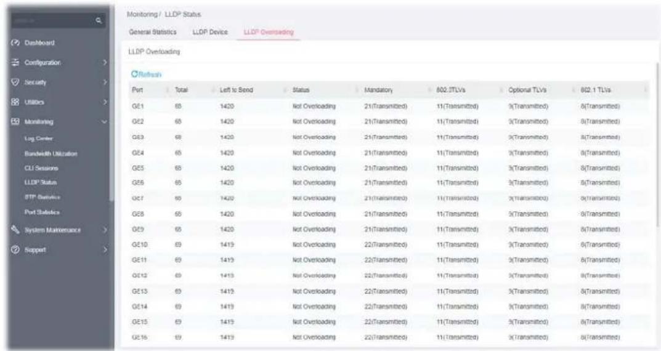Sort by 802.1 TLVs column header

click(x=595, y=90)
